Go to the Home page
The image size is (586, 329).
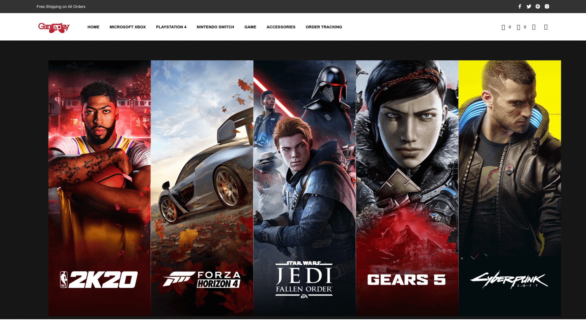pos(93,27)
